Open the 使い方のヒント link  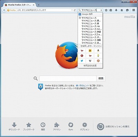pyautogui.click(x=82, y=85)
